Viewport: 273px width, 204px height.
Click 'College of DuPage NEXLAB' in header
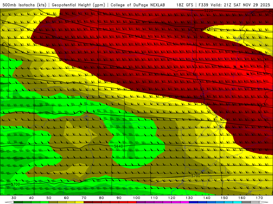pyautogui.click(x=138, y=5)
